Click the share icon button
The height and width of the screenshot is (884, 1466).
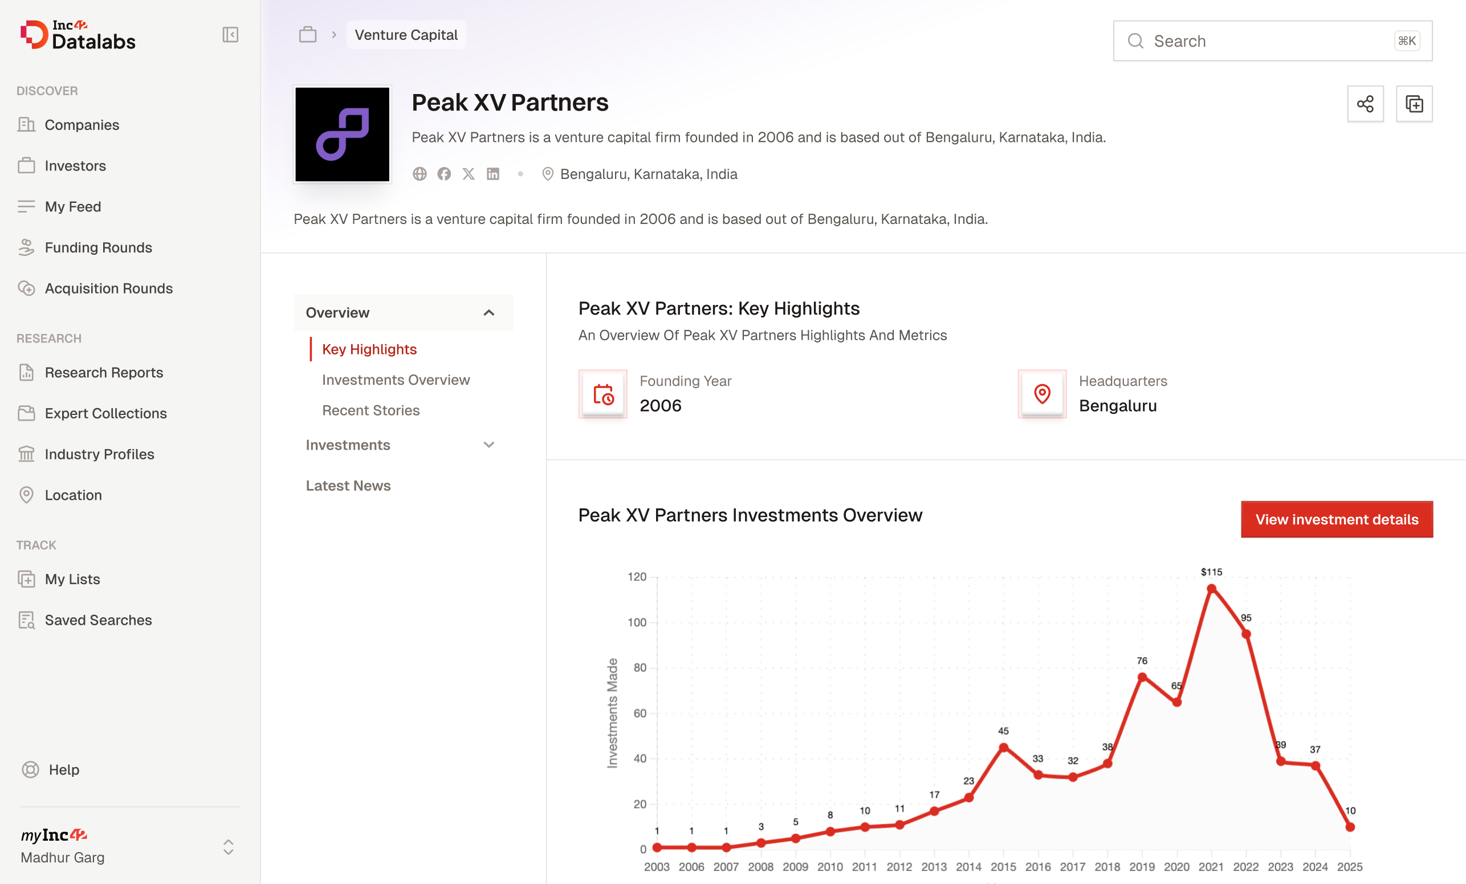pos(1365,104)
